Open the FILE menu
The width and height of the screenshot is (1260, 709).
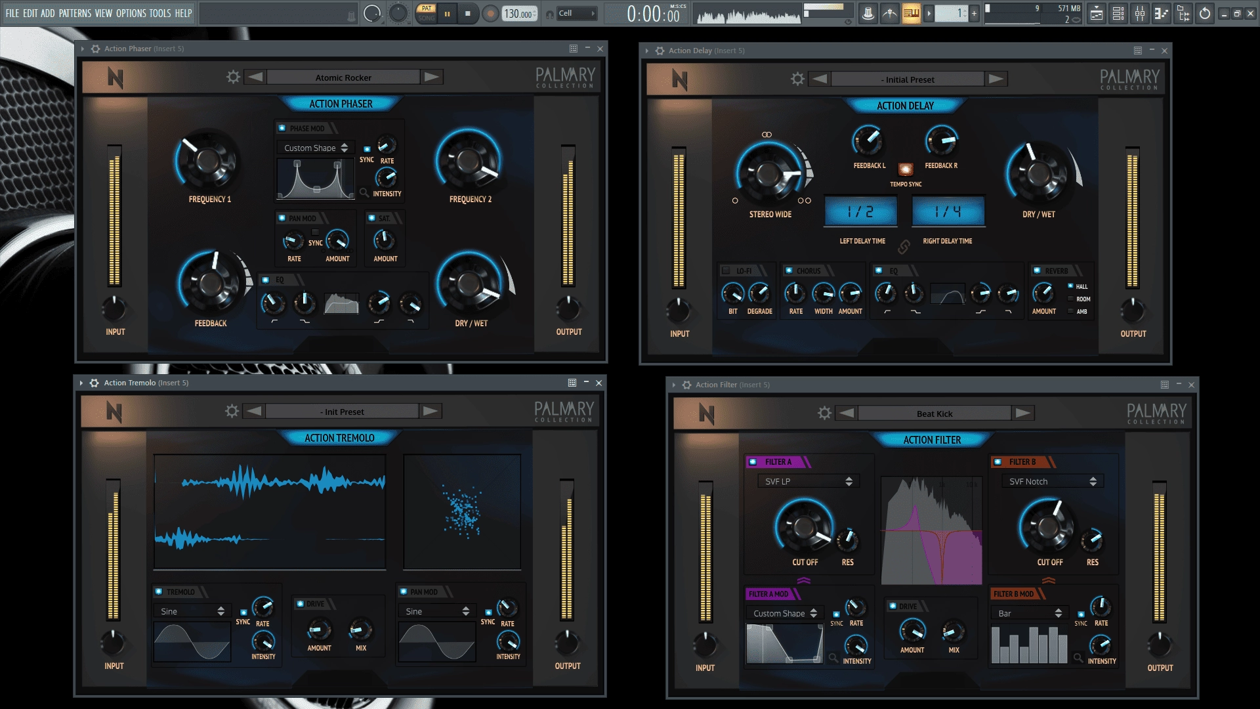tap(12, 13)
